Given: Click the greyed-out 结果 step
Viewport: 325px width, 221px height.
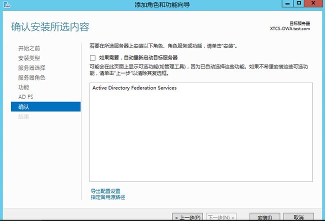Looking at the screenshot, I should [x=23, y=116].
